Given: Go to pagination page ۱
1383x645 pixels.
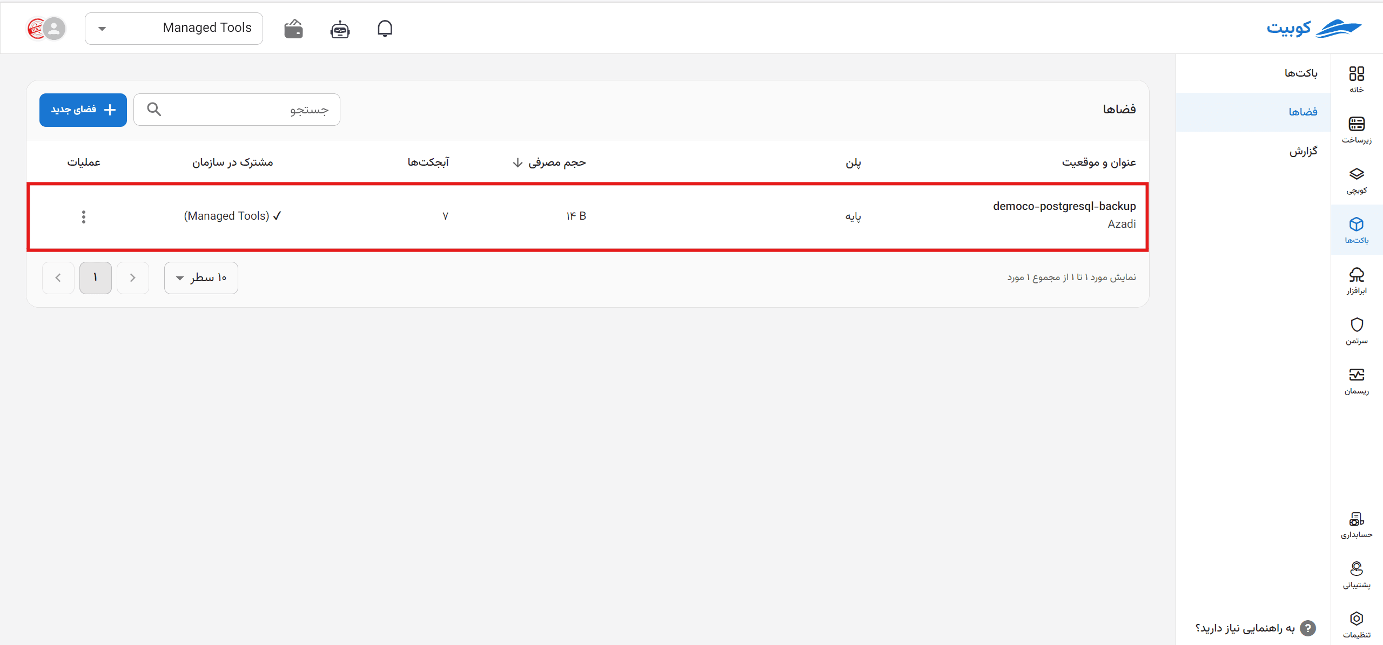Looking at the screenshot, I should pos(96,277).
